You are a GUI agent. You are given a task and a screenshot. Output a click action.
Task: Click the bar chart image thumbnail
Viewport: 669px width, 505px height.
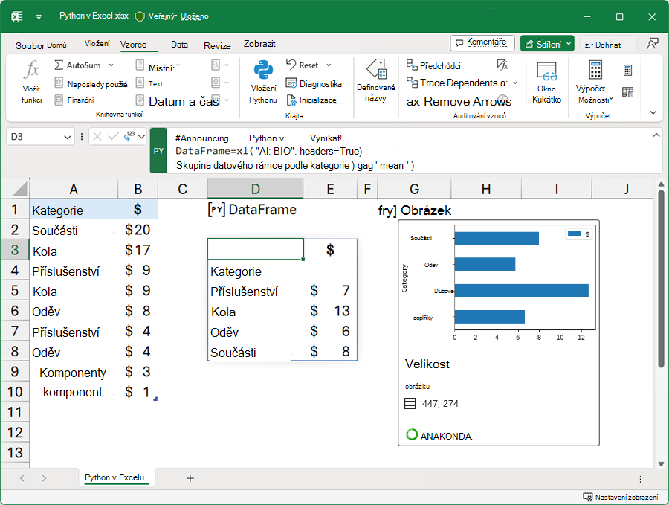pos(499,283)
